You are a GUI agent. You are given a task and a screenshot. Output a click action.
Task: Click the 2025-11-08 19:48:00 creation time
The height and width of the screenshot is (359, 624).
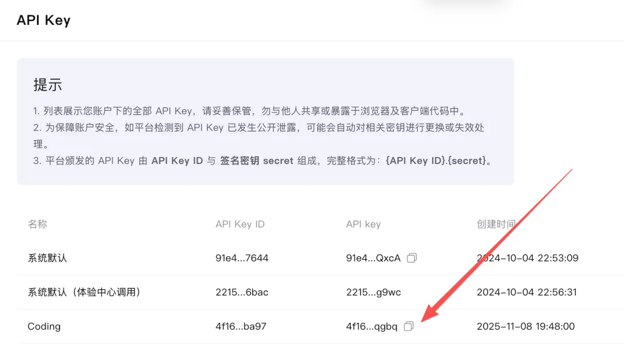pos(525,326)
